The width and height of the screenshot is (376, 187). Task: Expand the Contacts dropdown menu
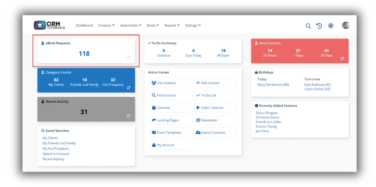coord(107,25)
